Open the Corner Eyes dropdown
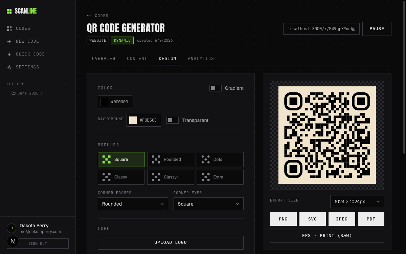406x254 pixels. [x=208, y=204]
